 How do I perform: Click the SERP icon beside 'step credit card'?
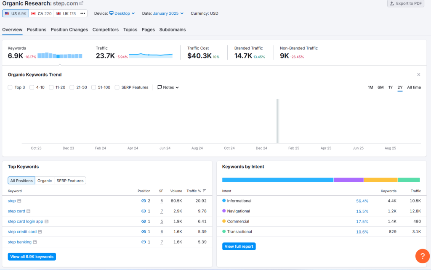[40, 232]
